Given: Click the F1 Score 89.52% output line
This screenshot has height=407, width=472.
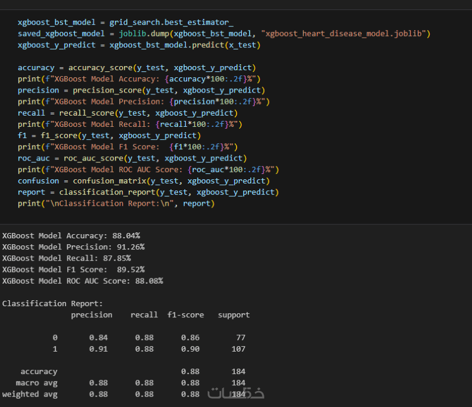Looking at the screenshot, I should (x=73, y=269).
